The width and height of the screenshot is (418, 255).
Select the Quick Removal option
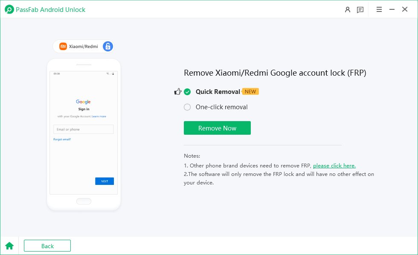[218, 91]
